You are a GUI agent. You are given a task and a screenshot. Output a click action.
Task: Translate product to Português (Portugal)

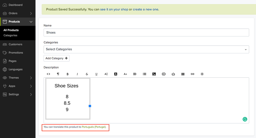coord(94,127)
